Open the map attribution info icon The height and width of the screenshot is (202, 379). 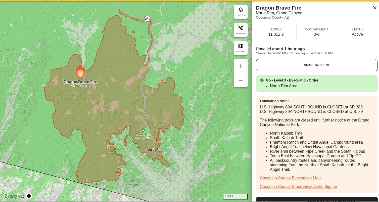(x=29, y=196)
